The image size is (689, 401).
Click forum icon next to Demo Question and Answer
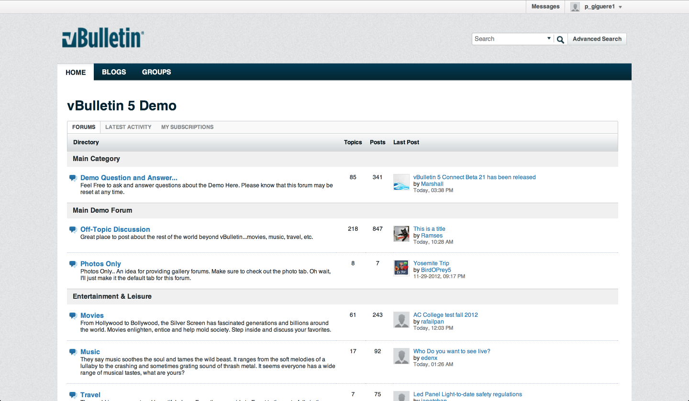(x=73, y=178)
